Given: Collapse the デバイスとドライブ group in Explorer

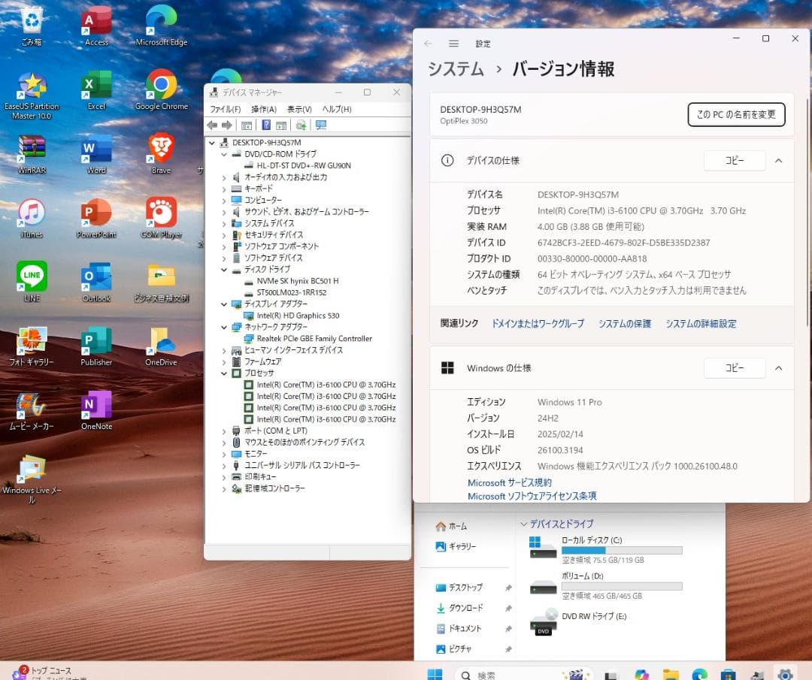Looking at the screenshot, I should pyautogui.click(x=524, y=523).
